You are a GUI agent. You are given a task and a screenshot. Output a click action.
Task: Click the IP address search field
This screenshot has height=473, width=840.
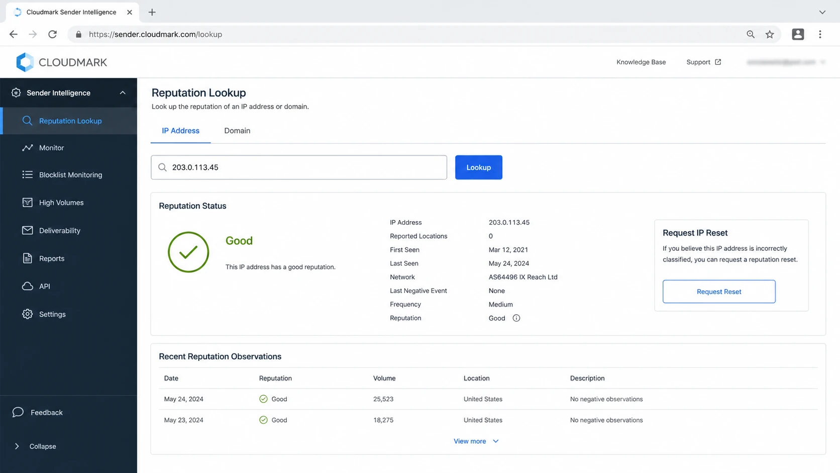tap(299, 167)
